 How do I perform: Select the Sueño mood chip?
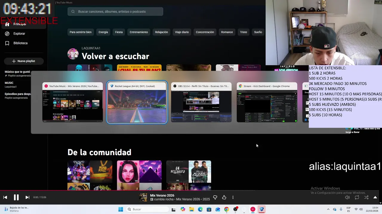click(258, 32)
